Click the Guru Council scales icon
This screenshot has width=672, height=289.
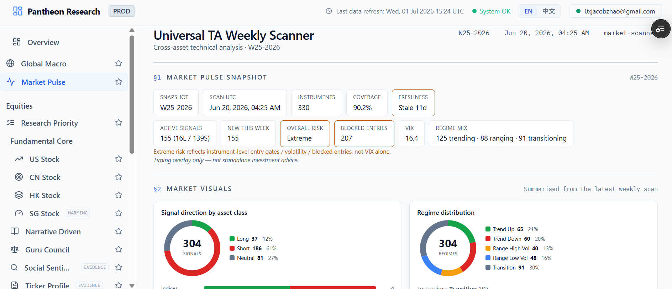click(x=15, y=250)
